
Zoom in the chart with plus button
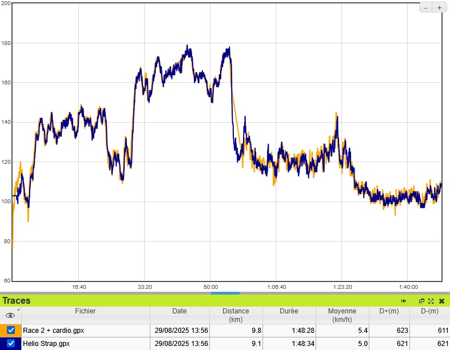[439, 7]
